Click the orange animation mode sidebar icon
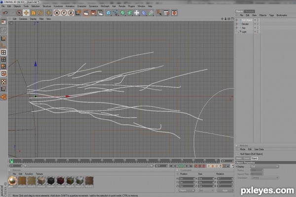Viewport: 296px width, 197px height. (x=3, y=97)
